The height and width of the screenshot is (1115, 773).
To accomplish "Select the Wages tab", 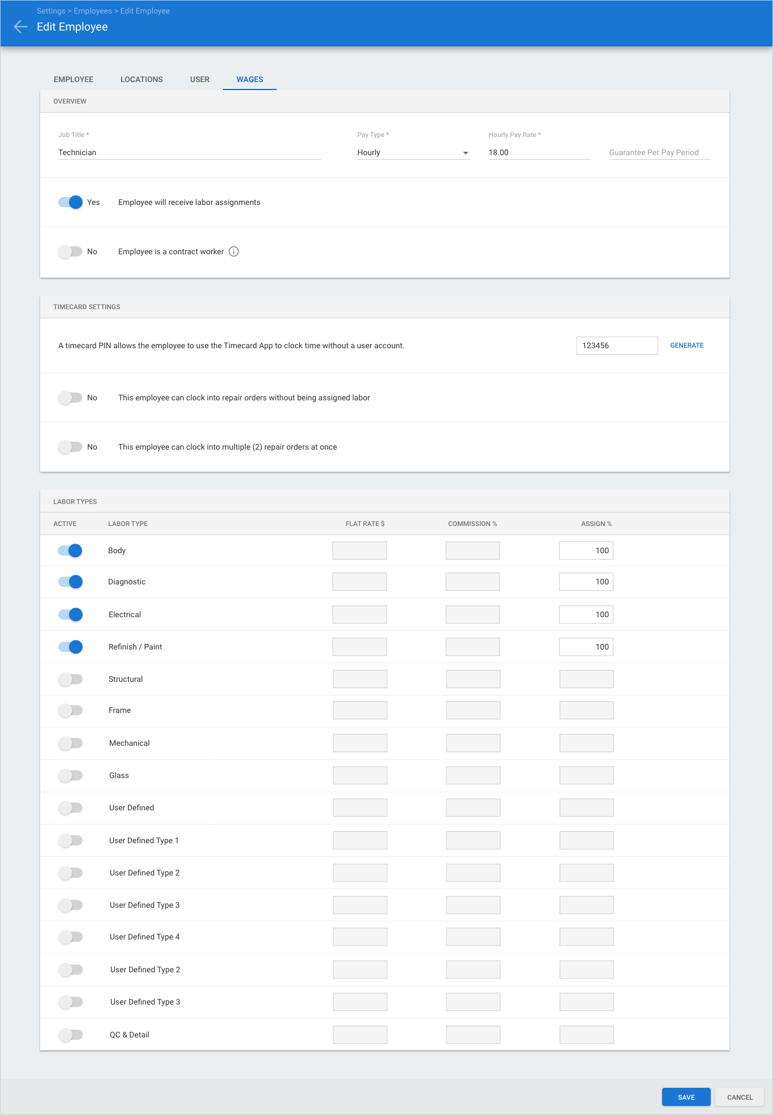I will (x=250, y=79).
